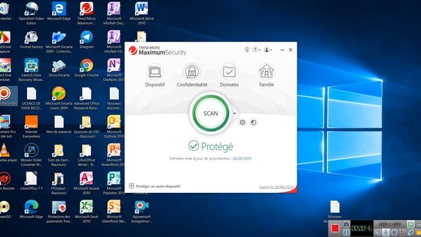The height and width of the screenshot is (237, 421).
Task: Click the recorder elapsed time display
Action: tap(362, 228)
